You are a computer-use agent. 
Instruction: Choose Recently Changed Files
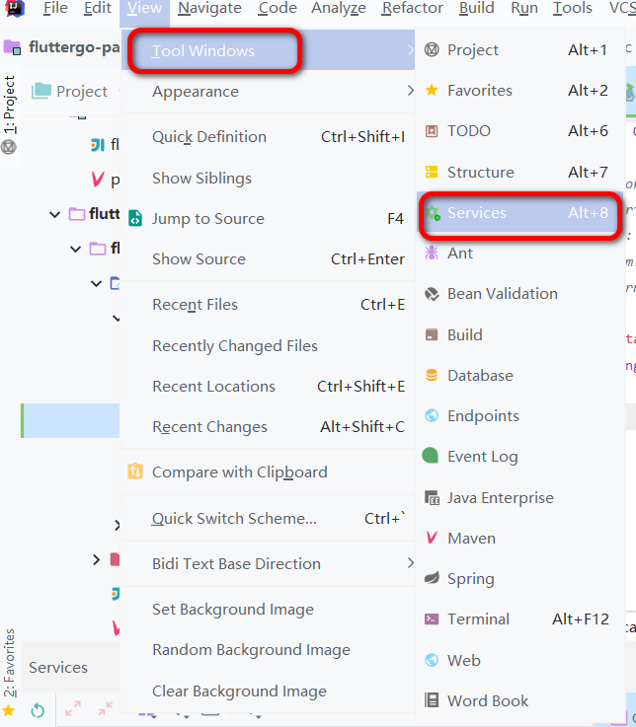coord(269,346)
